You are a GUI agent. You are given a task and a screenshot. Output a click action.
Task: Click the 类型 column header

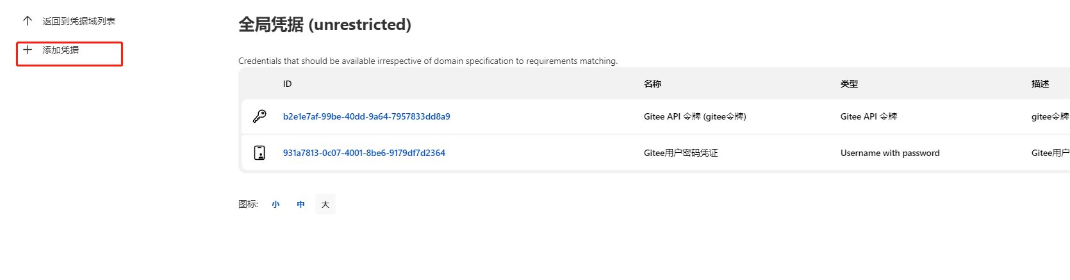tap(849, 84)
